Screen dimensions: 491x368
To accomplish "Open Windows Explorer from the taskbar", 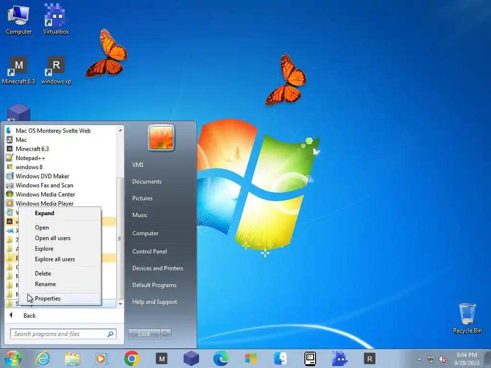I will click(72, 358).
